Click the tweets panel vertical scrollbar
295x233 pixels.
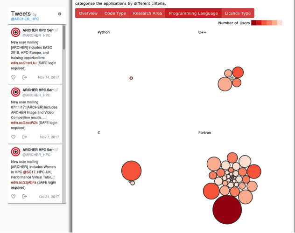(64, 56)
